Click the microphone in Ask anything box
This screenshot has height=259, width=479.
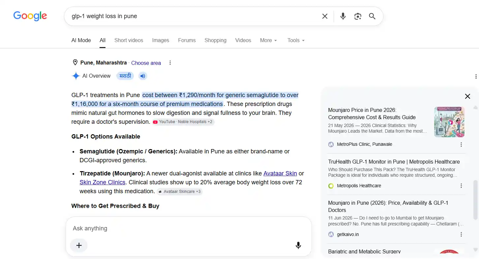[298, 245]
